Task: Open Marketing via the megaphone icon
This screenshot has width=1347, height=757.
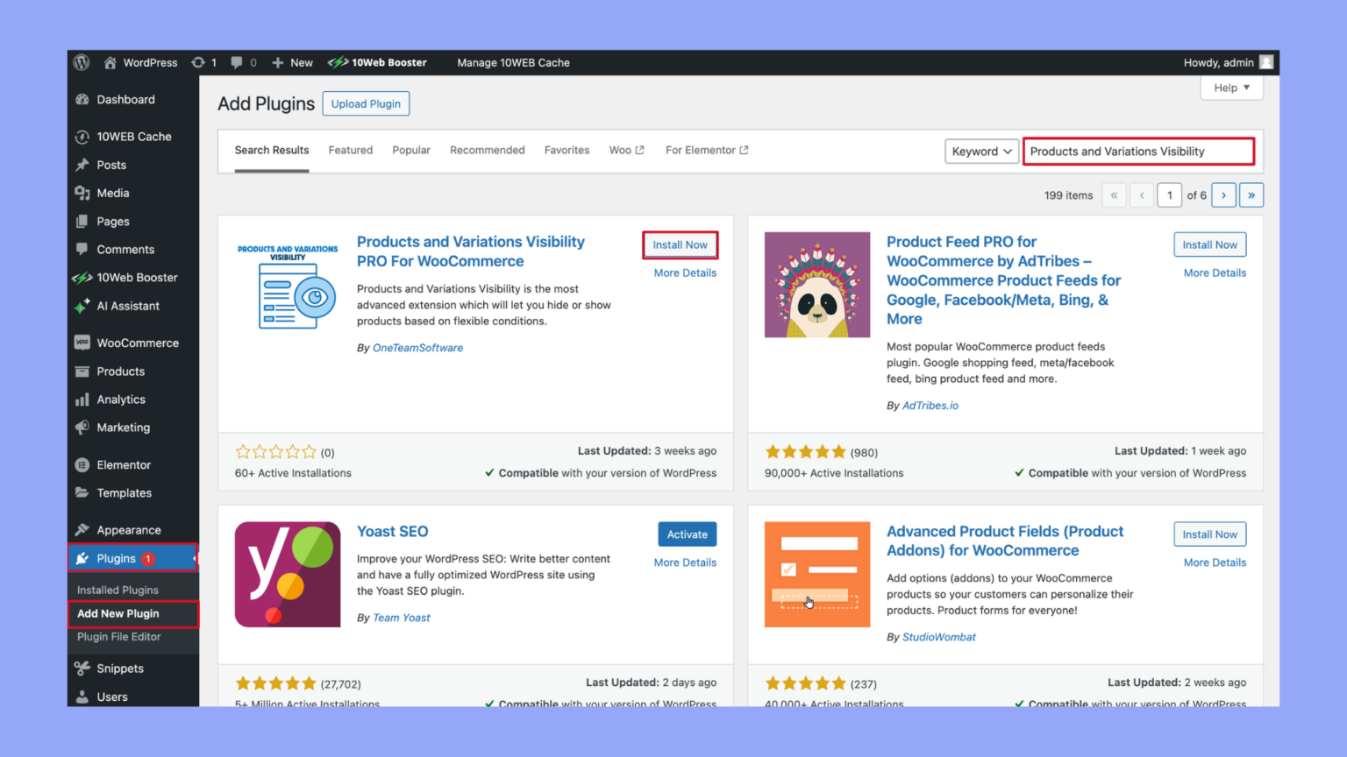Action: click(82, 428)
